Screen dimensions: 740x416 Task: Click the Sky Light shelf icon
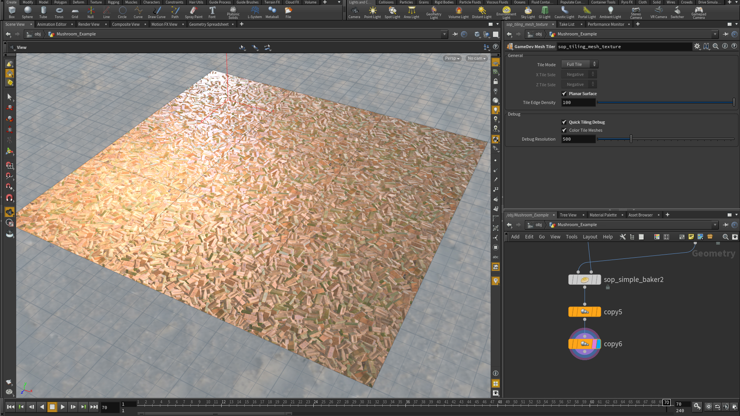point(528,12)
